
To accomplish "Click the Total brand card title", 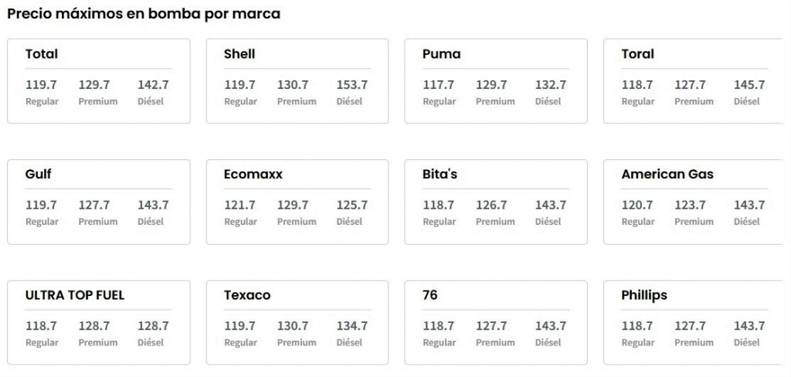I will pos(42,54).
